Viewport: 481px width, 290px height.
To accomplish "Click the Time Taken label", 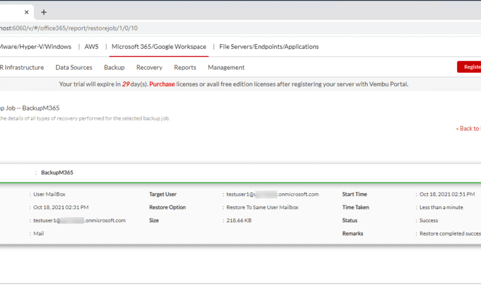I will pyautogui.click(x=356, y=207).
